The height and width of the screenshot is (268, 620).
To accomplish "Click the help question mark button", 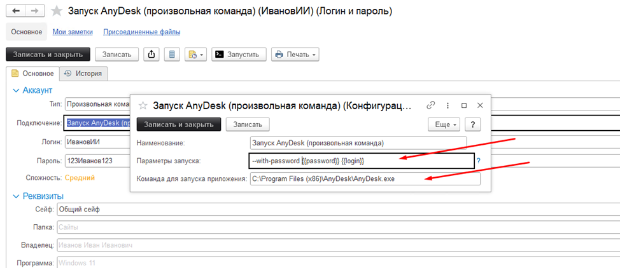I will click(x=474, y=124).
